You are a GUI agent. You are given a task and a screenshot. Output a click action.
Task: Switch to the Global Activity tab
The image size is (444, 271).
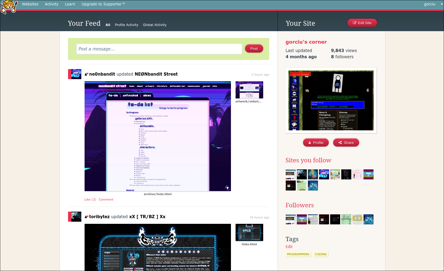(155, 25)
